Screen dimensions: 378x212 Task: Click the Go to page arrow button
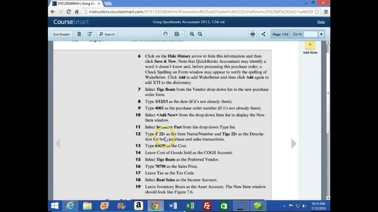321,34
